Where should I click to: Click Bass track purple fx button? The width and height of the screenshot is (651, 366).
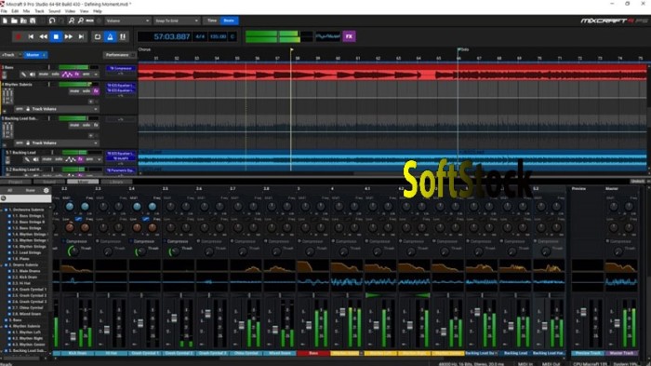77,74
